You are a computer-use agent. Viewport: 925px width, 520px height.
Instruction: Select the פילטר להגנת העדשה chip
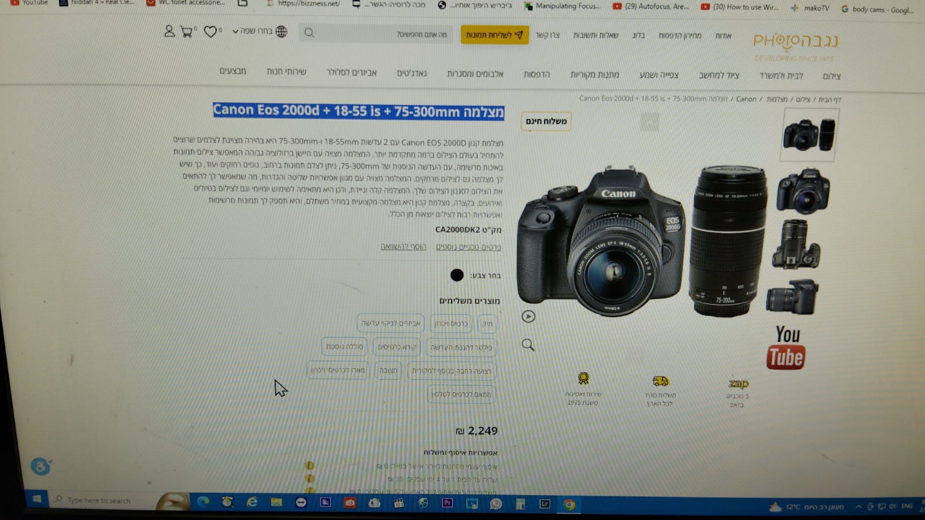461,347
